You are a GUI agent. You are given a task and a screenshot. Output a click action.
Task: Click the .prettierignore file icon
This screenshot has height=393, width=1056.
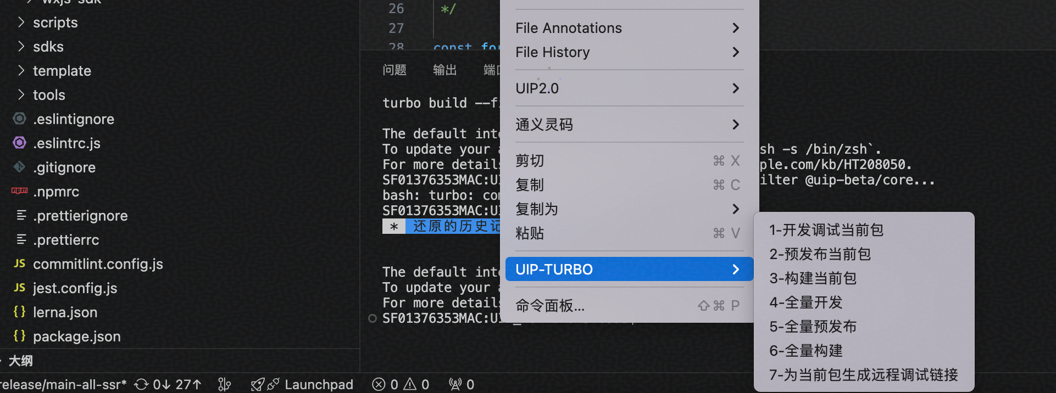[x=21, y=215]
